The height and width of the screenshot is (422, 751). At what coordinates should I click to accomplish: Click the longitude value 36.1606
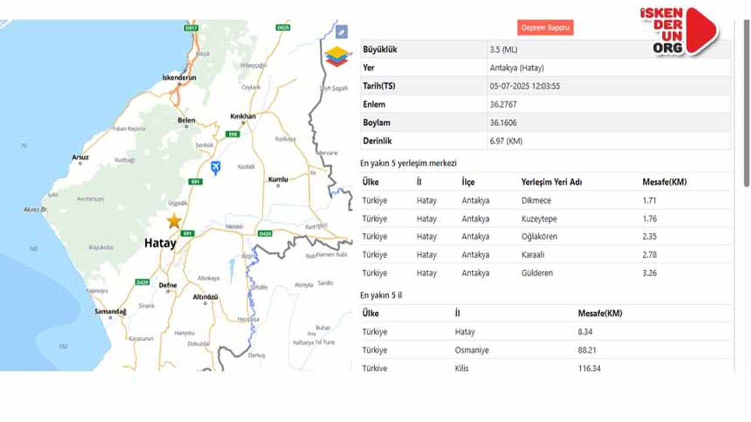[x=503, y=122]
